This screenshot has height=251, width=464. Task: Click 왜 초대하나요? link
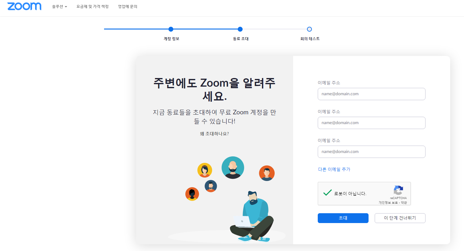(x=215, y=134)
